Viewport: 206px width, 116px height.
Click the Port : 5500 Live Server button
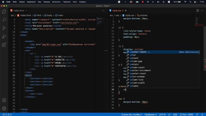pyautogui.click(x=186, y=115)
